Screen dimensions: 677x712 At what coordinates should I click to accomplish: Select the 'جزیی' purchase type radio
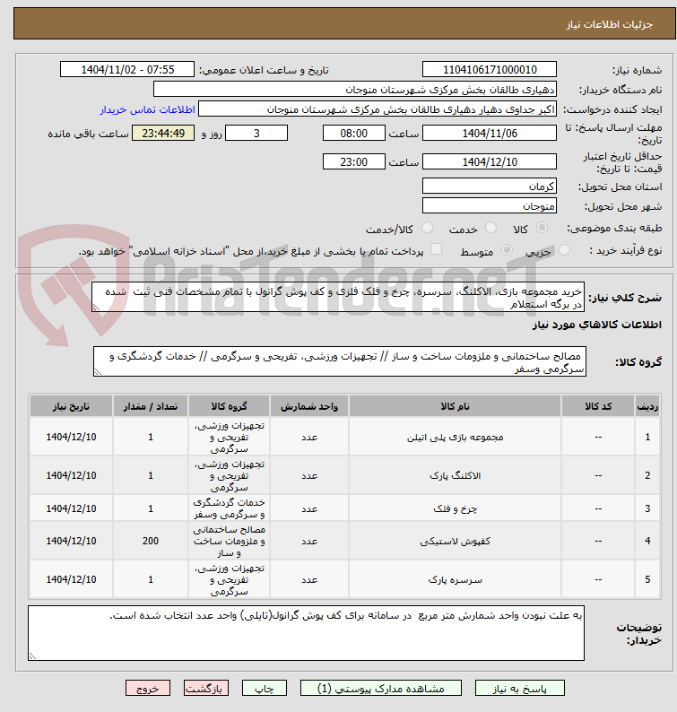coord(564,250)
